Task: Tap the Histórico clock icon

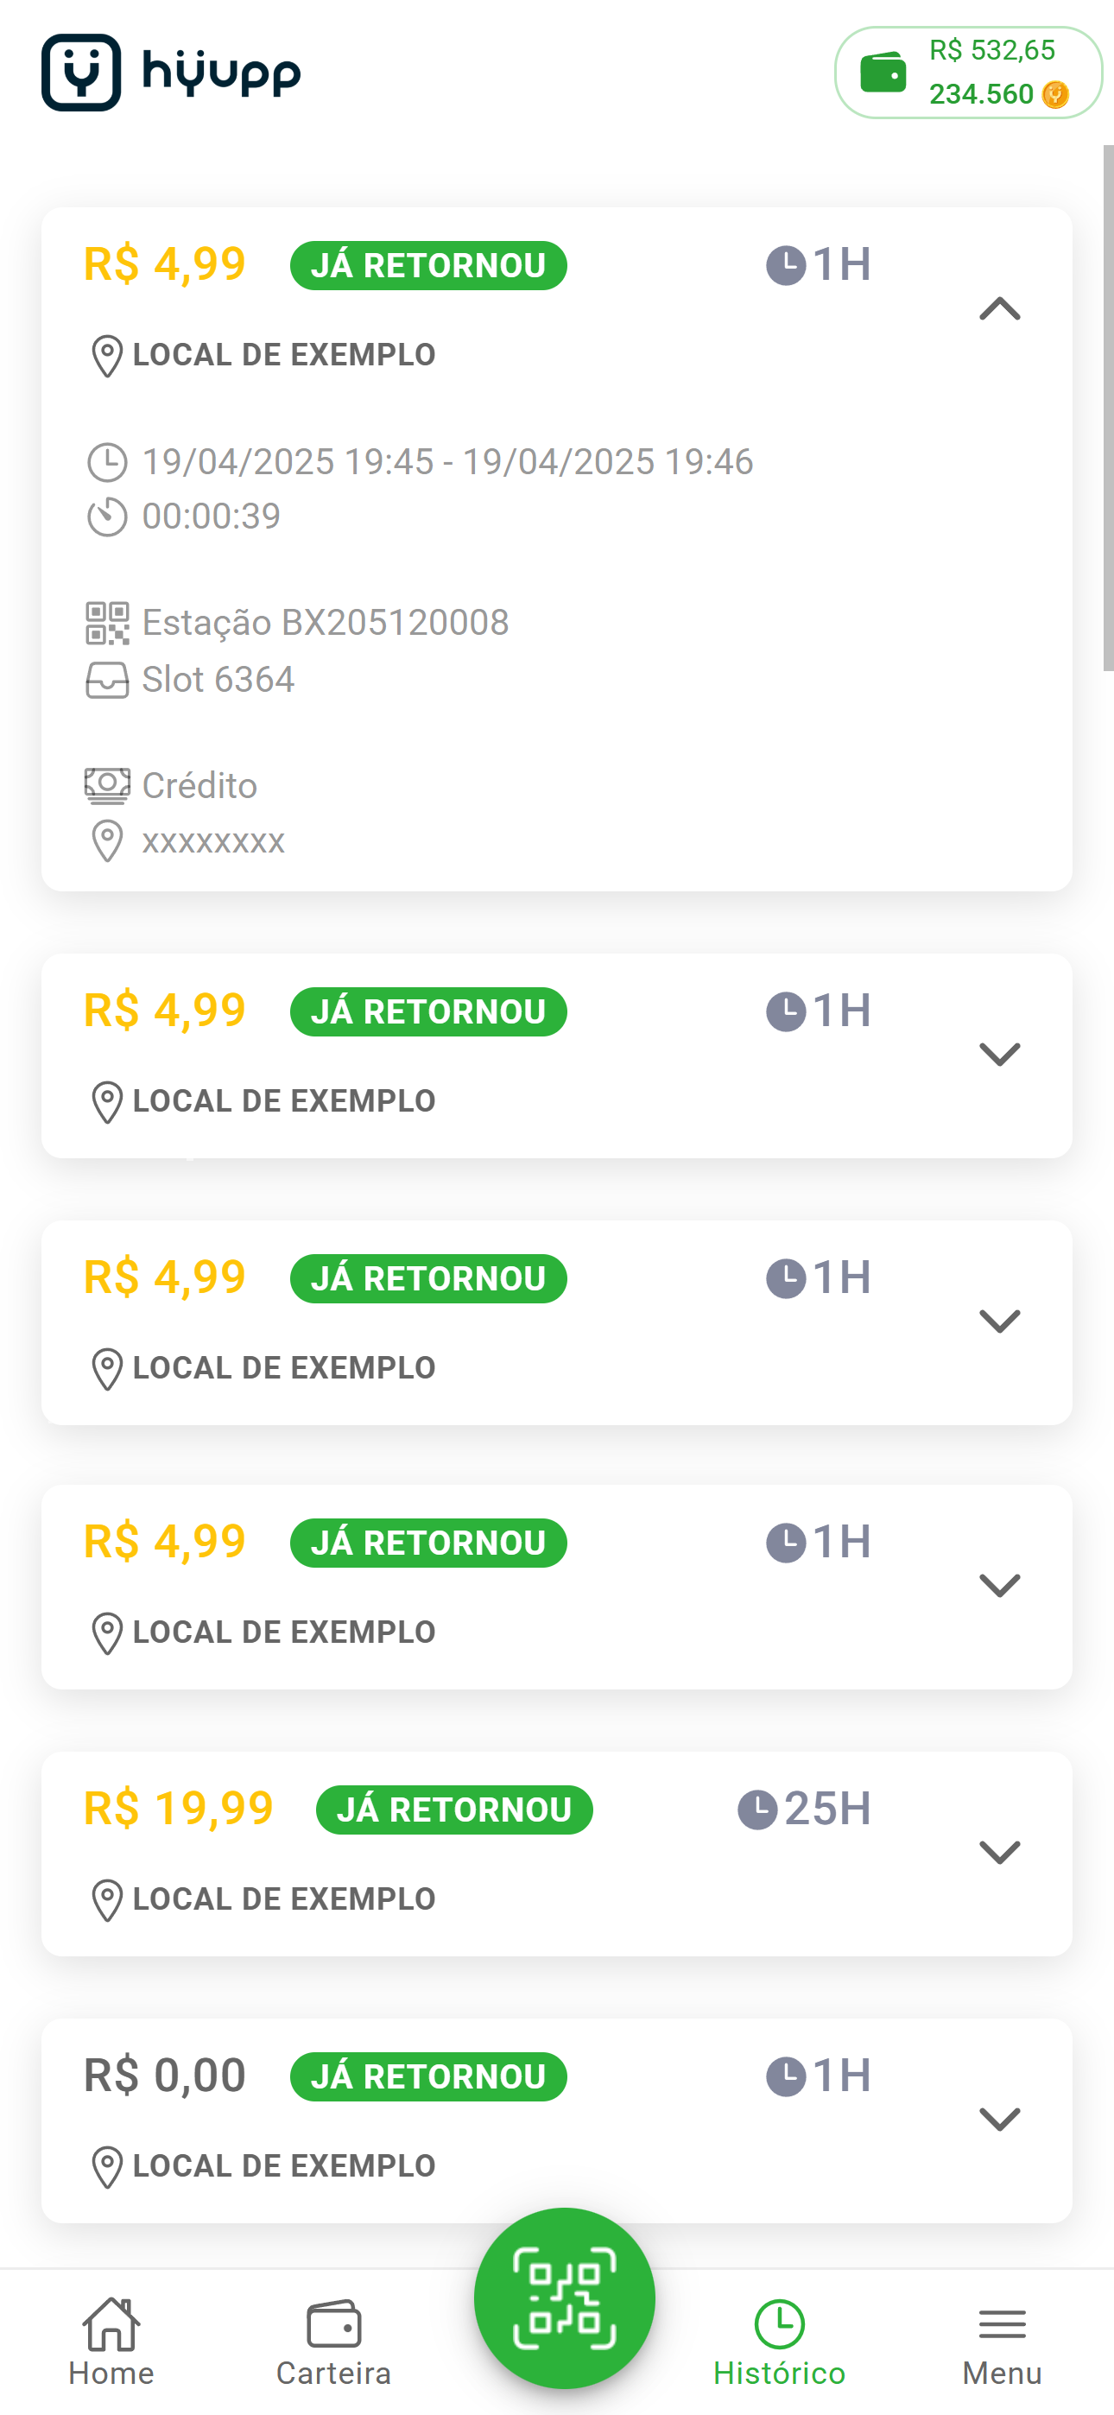Action: (779, 2324)
